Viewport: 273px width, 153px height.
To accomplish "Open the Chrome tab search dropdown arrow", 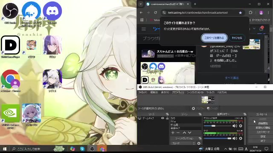I will click(141, 4).
